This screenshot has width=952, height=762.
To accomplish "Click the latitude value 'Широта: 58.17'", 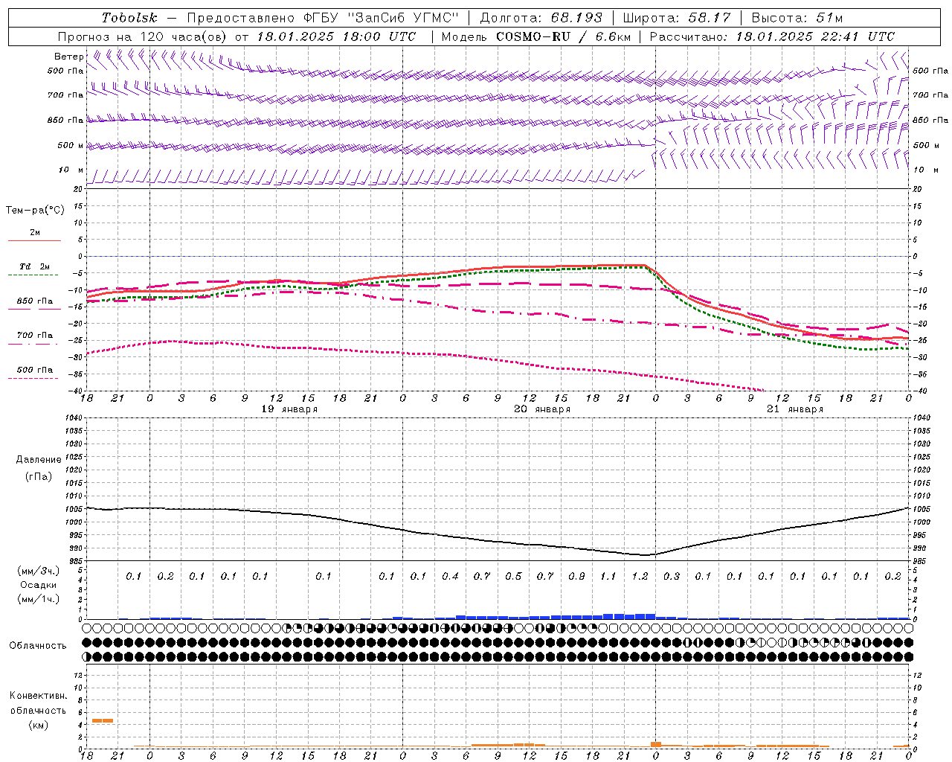I will pos(677,18).
